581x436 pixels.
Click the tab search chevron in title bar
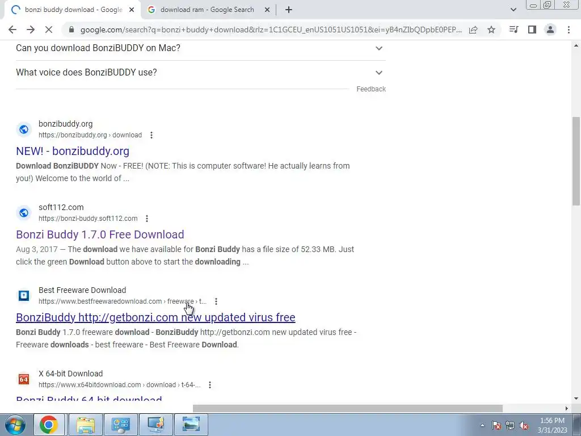point(513,10)
